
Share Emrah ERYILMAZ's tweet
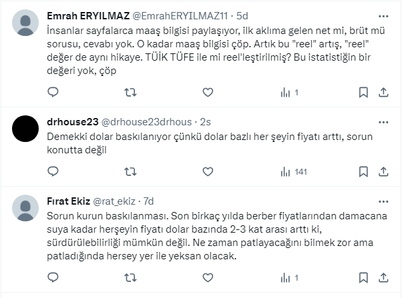point(383,93)
